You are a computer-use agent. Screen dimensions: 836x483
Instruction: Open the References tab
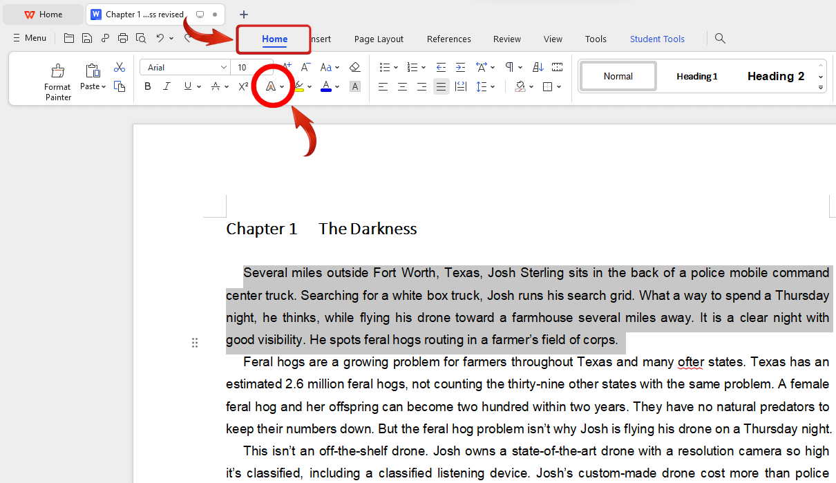[448, 39]
